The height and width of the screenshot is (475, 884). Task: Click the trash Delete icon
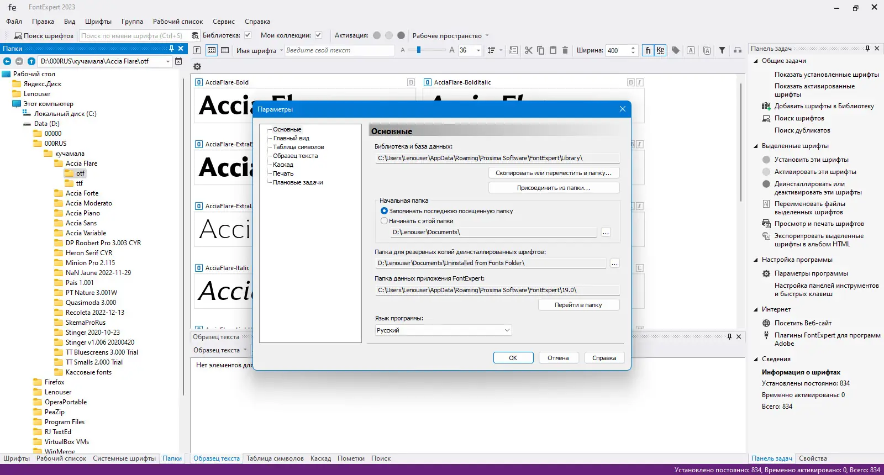tap(565, 50)
